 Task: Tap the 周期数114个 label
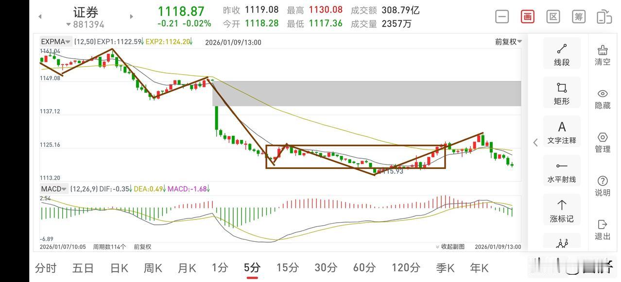coord(110,247)
